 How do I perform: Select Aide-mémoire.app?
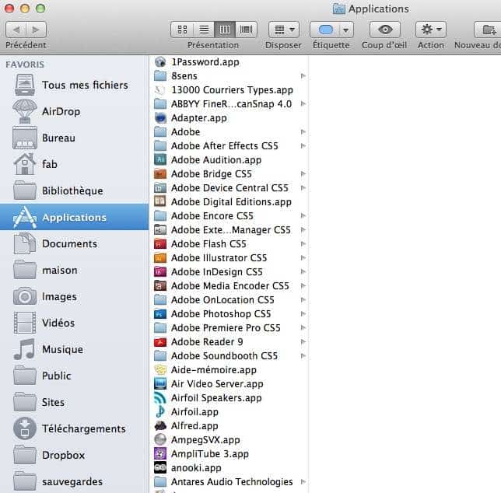coord(229,370)
